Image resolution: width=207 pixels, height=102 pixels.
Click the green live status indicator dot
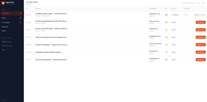pyautogui.click(x=196, y=3)
